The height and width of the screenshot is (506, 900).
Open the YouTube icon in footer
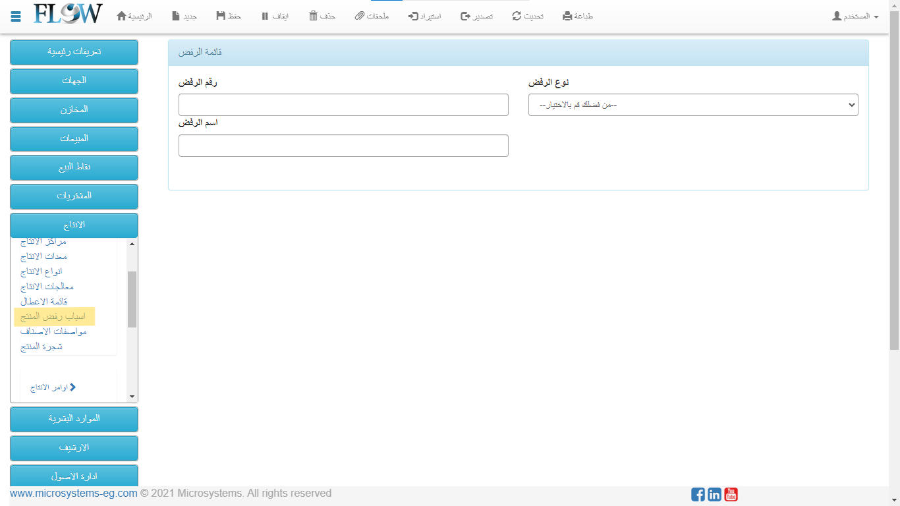(731, 494)
